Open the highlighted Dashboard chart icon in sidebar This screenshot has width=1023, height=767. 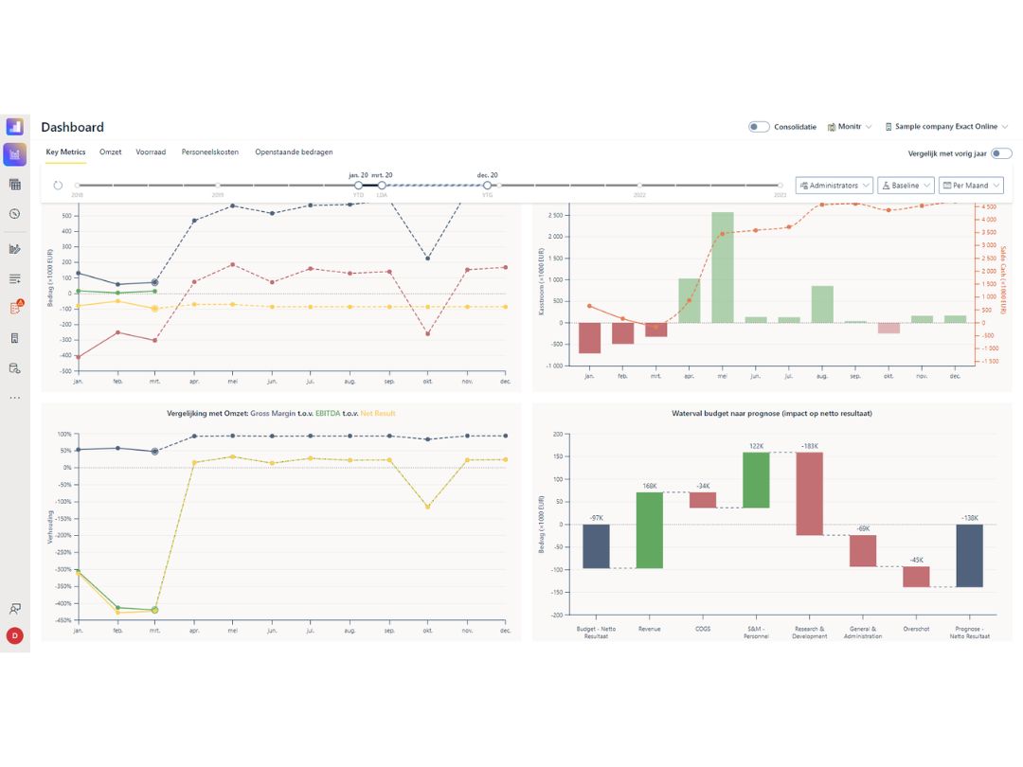tap(15, 154)
